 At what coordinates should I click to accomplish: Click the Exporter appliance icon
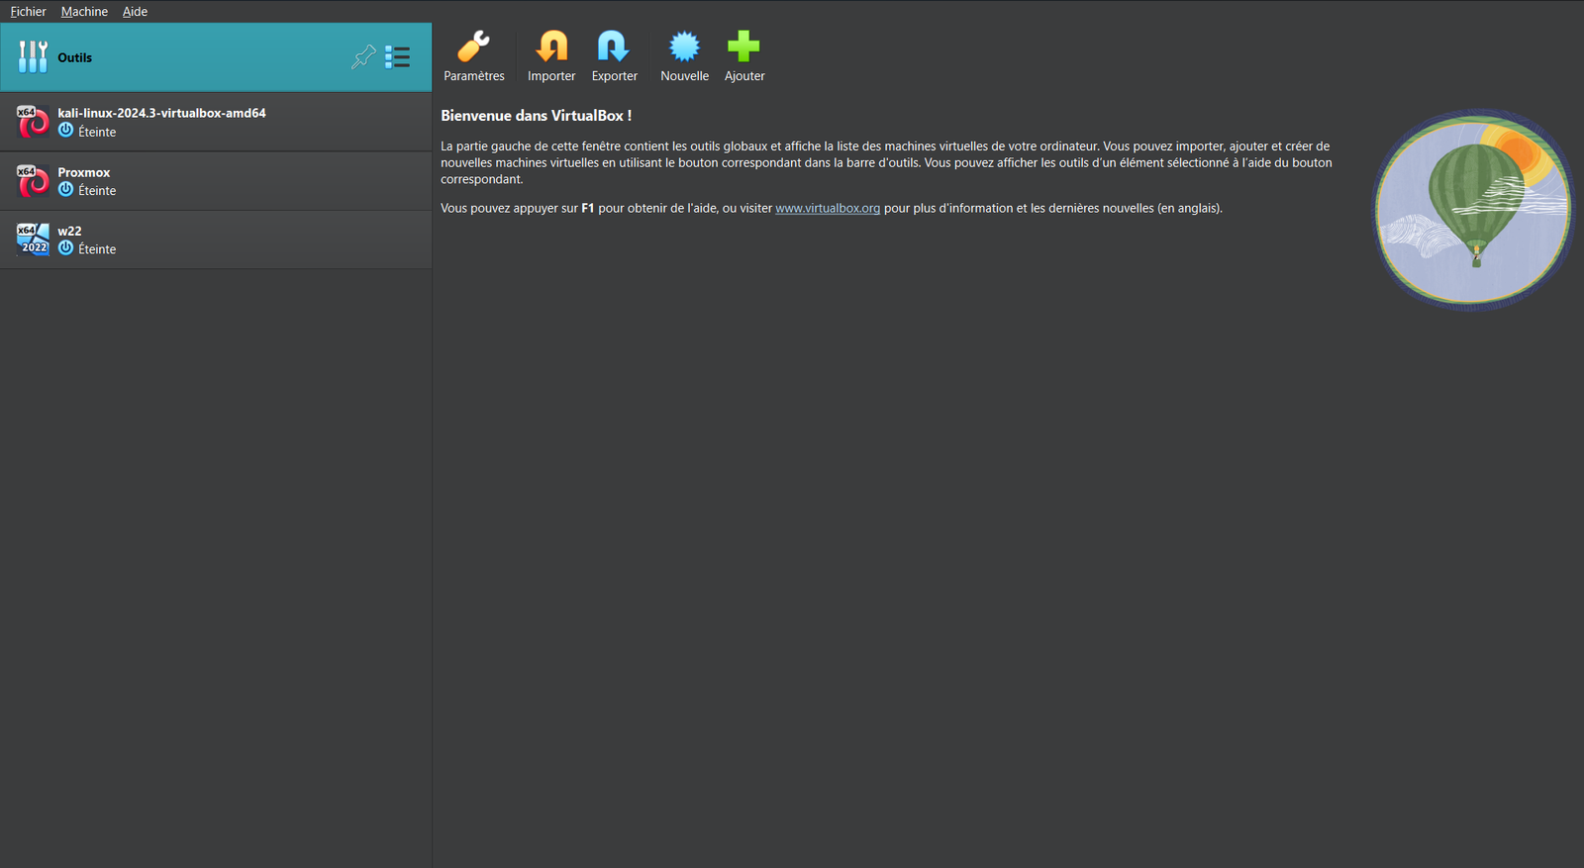pyautogui.click(x=614, y=48)
